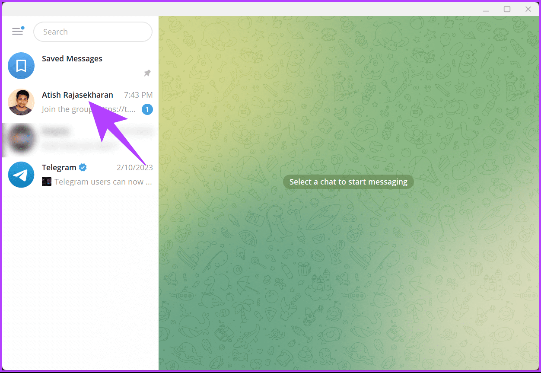Image resolution: width=541 pixels, height=373 pixels.
Task: Click Atish Rajasekharan's profile picture
Action: 21,102
